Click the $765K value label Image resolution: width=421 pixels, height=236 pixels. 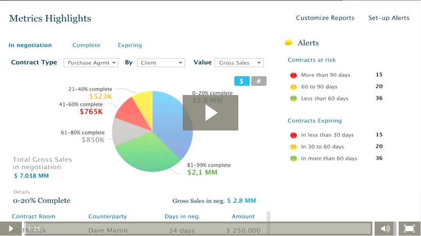click(x=91, y=112)
